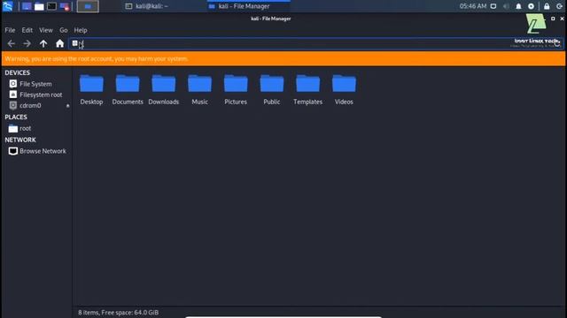Open the View menu
Screen dimensions: 567x318
click(x=46, y=30)
